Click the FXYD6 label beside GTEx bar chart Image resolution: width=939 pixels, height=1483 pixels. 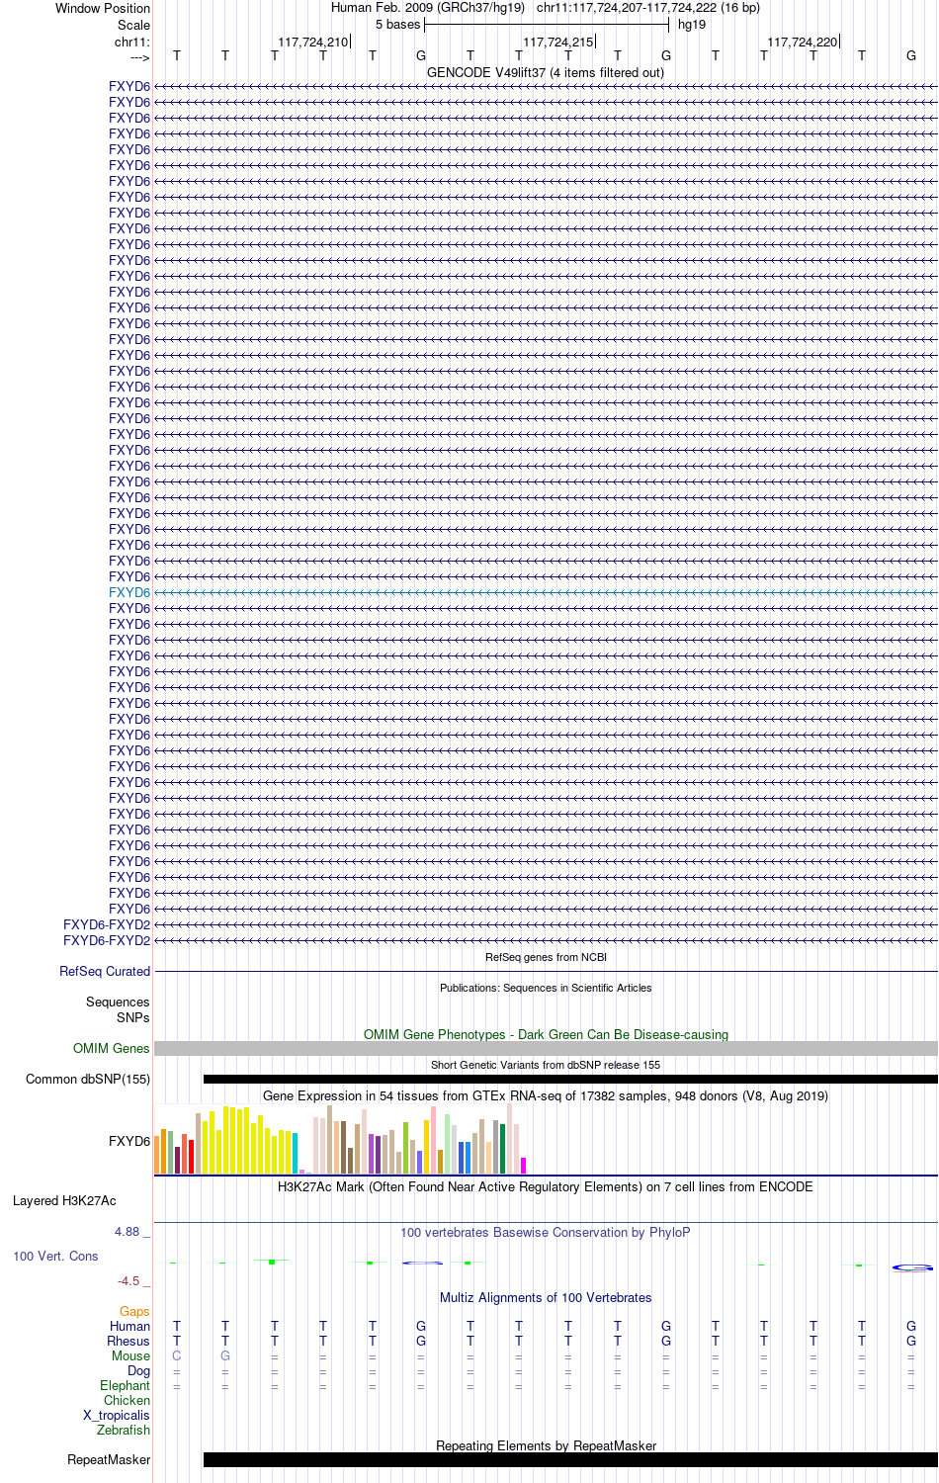(x=129, y=1141)
